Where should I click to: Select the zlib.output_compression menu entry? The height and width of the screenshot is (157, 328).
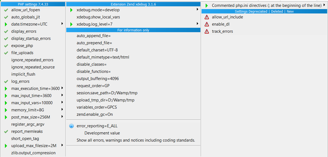34,153
